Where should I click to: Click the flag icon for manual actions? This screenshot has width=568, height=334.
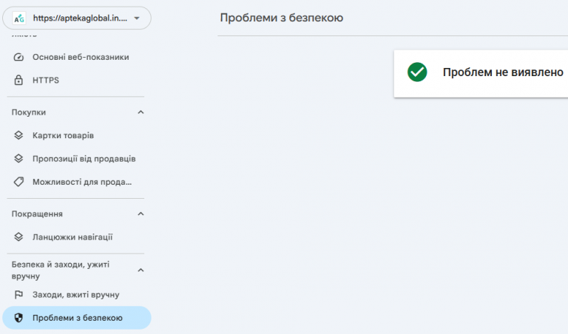[x=18, y=295]
